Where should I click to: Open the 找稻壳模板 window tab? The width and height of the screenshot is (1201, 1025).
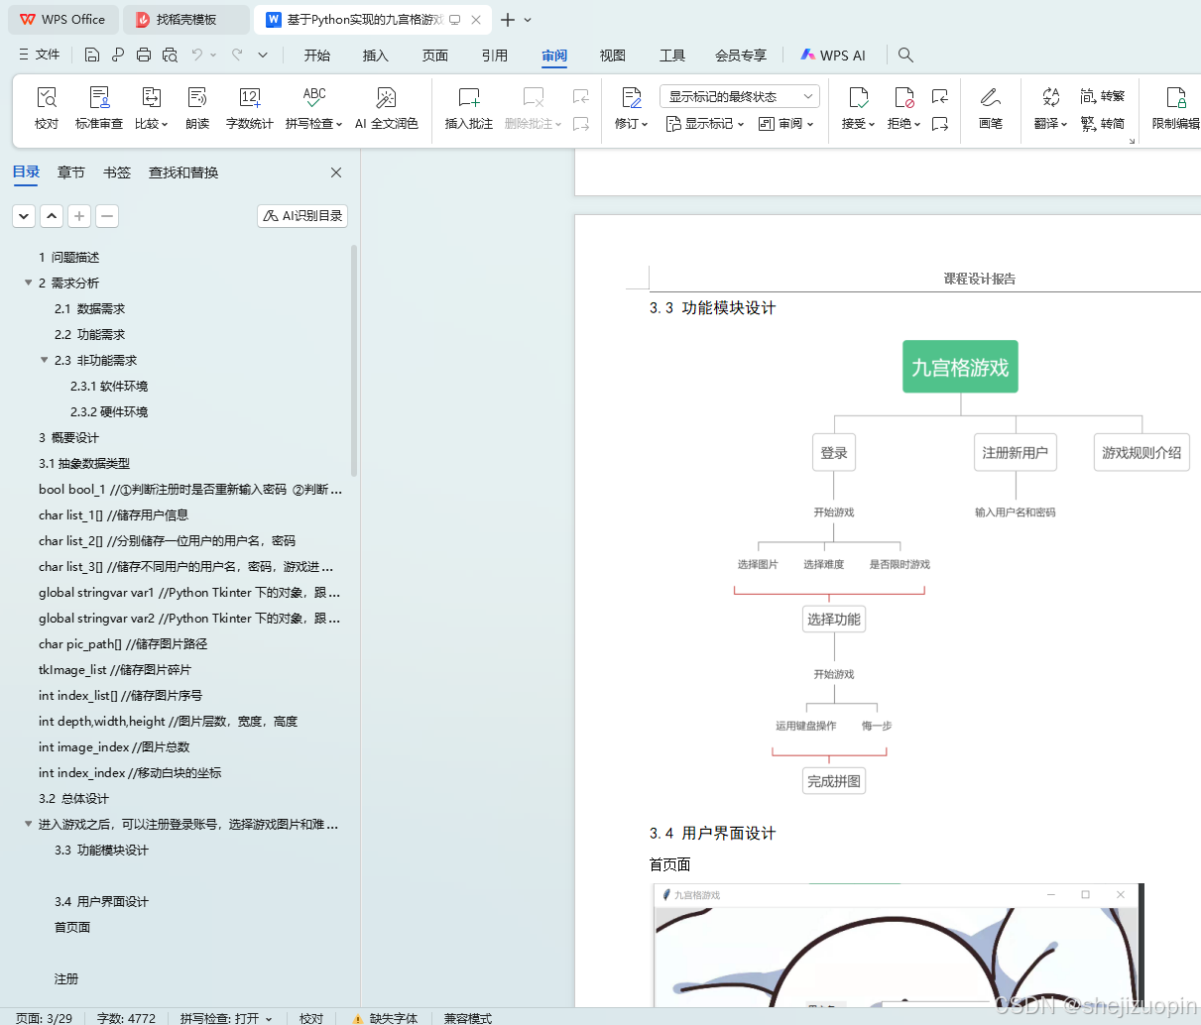[x=186, y=20]
